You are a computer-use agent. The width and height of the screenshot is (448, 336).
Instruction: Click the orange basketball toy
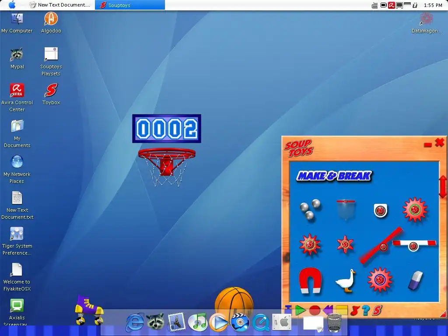coord(234,304)
